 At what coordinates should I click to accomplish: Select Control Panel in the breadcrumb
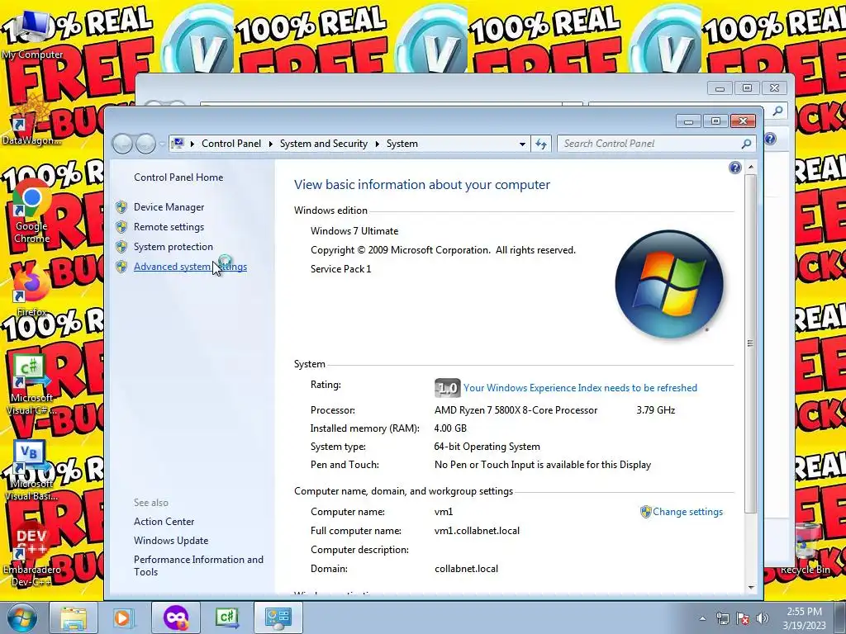[x=231, y=144]
